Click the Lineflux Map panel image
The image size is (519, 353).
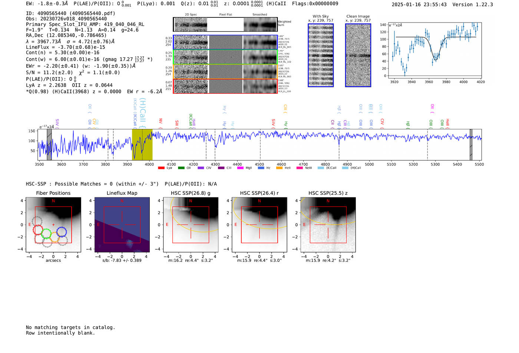122,224
